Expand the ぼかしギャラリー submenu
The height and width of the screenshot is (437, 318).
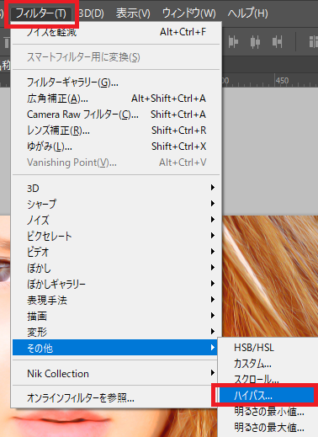pos(116,284)
